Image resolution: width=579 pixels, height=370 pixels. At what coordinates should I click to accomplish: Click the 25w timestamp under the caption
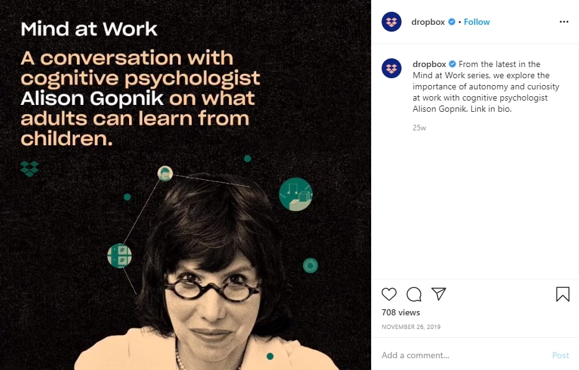[419, 128]
